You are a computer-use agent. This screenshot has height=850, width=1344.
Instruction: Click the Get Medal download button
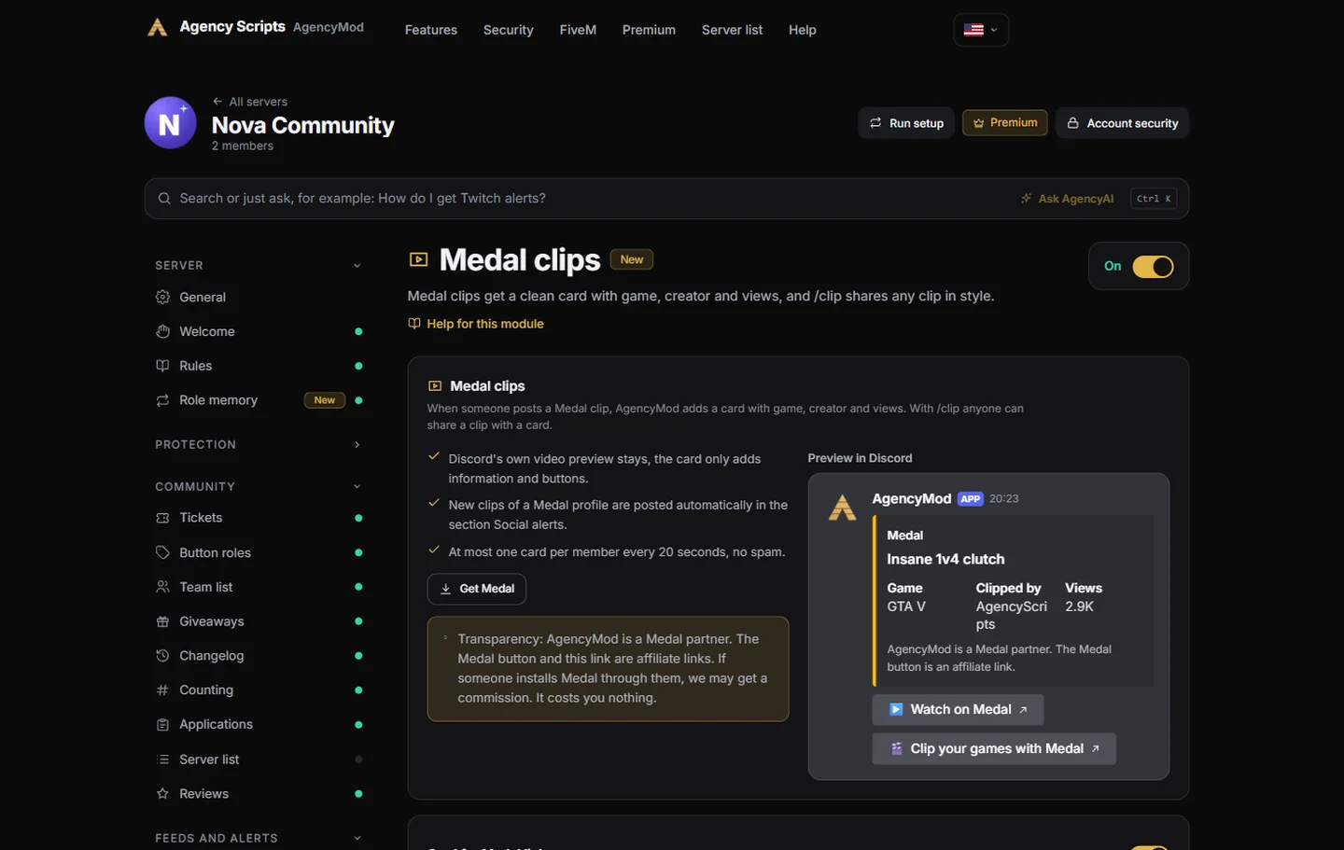(x=477, y=589)
